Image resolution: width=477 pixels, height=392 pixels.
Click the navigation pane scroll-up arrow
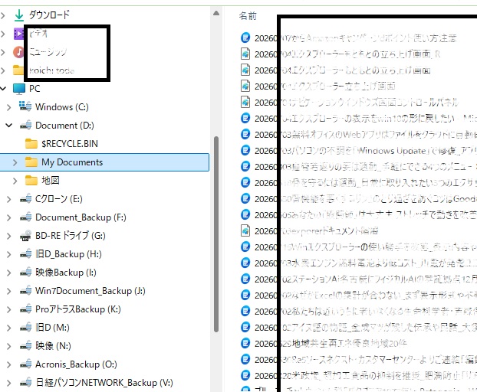[216, 13]
